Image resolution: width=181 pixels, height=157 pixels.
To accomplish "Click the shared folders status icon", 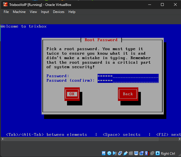I will [131, 153].
